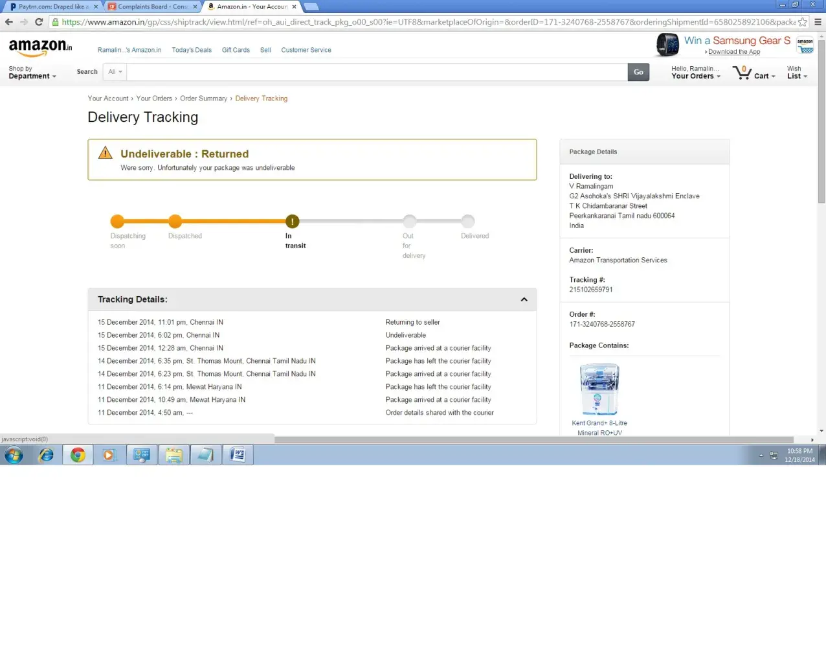Click Order Summary breadcrumb
The height and width of the screenshot is (648, 826).
[x=203, y=98]
